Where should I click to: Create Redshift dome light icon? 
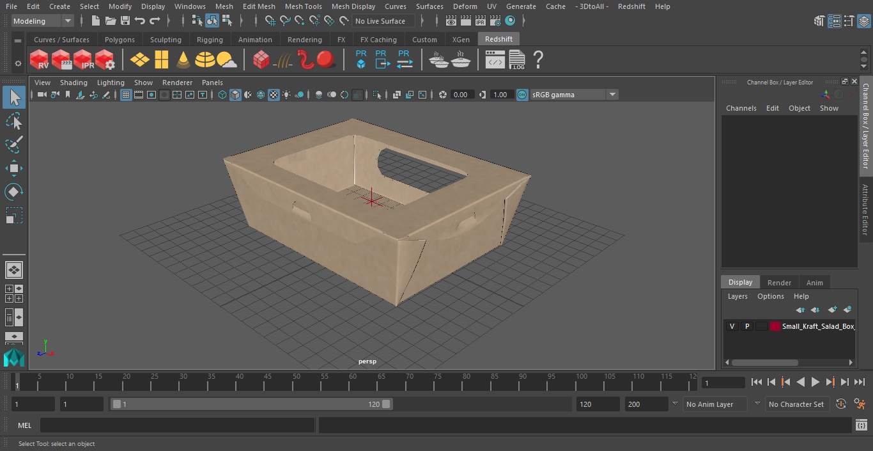coord(205,60)
